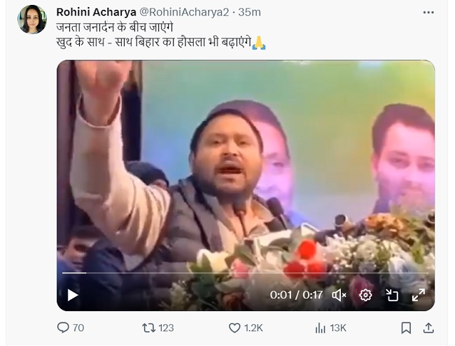Open the tweet's 35m timestamp link
The image size is (455, 346).
click(250, 12)
